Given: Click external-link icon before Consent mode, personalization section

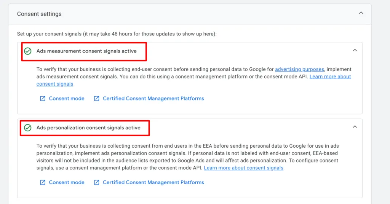Looking at the screenshot, I should click(x=43, y=183).
